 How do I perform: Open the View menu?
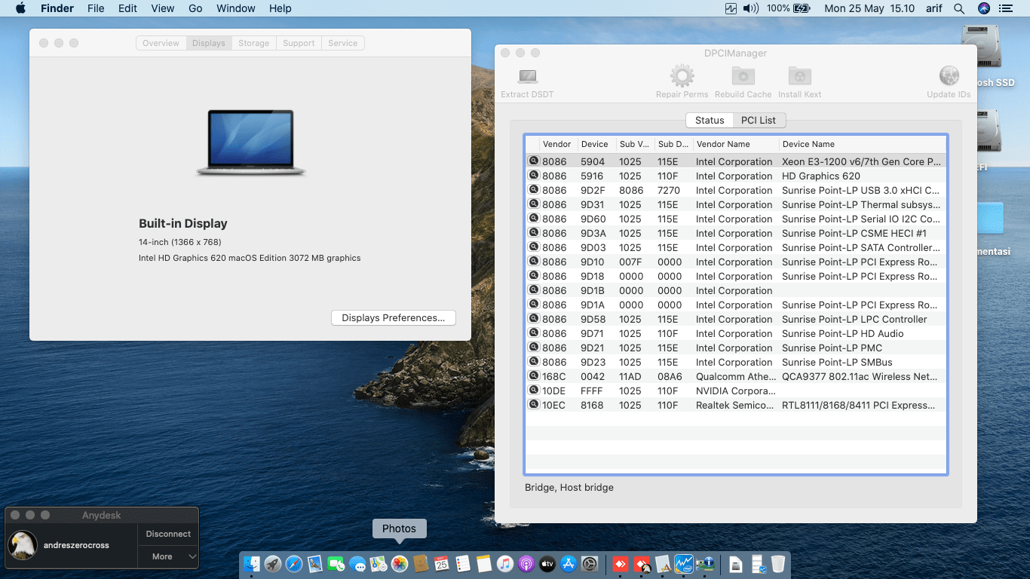coord(163,8)
